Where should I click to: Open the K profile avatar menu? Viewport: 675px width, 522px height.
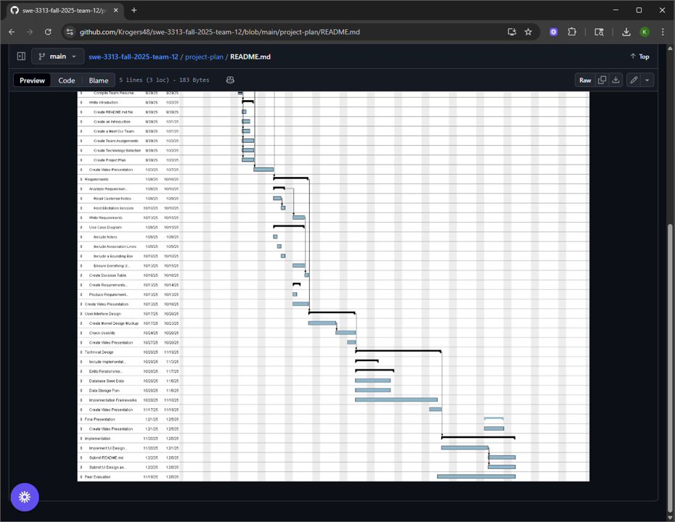pos(645,32)
